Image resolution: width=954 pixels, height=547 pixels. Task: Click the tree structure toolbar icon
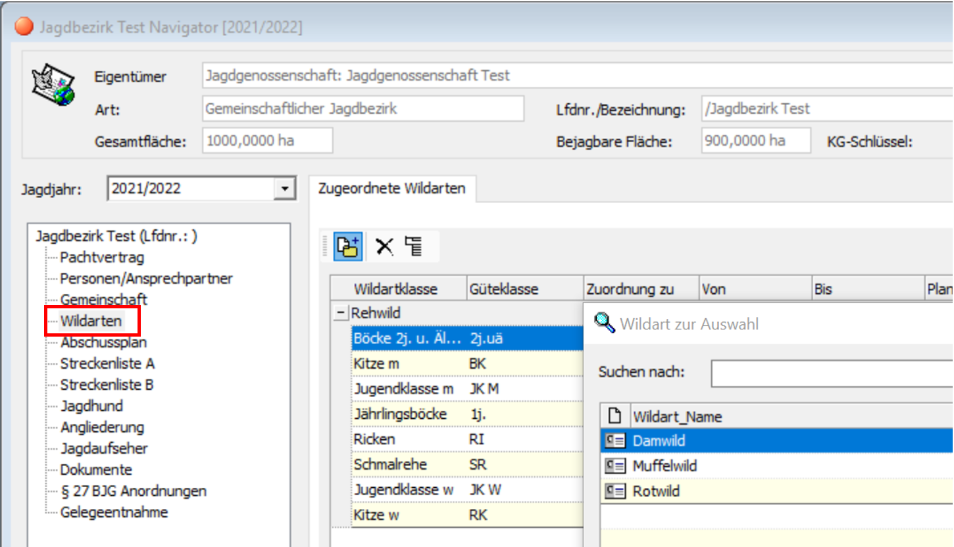click(414, 247)
